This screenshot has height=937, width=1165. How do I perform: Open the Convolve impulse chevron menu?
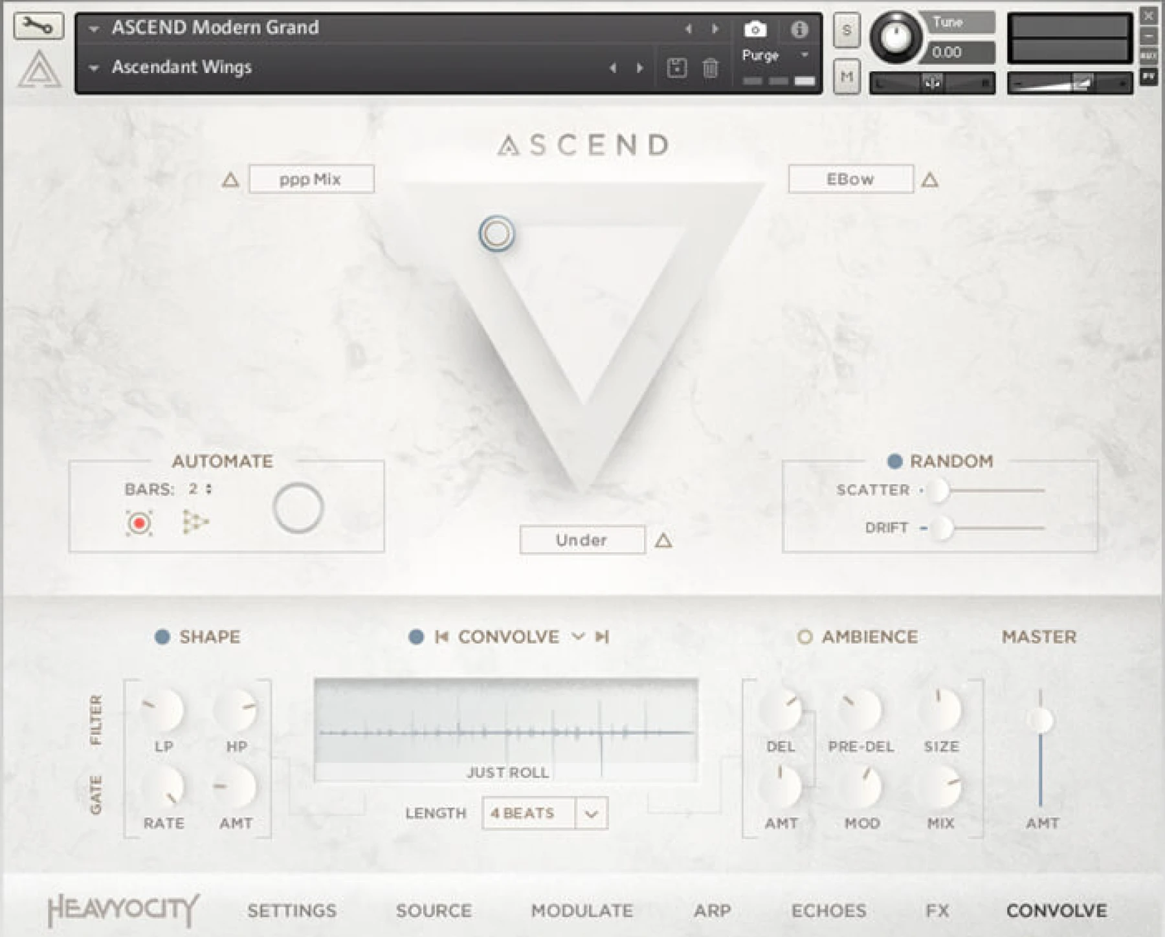click(x=578, y=637)
